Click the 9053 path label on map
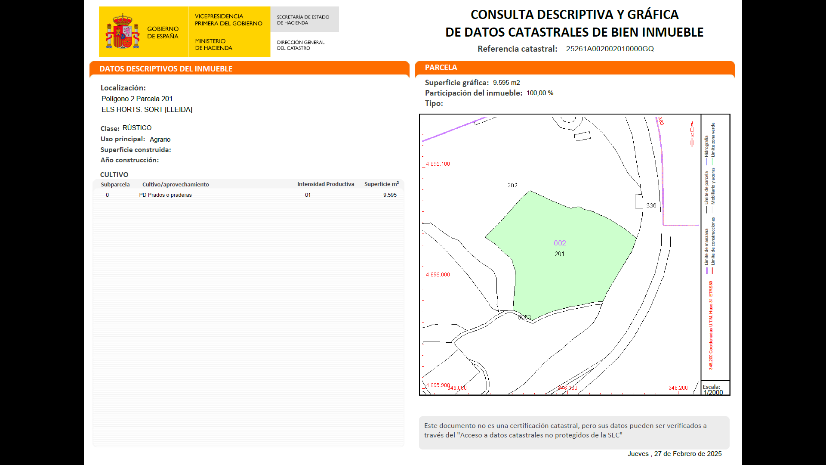 click(524, 317)
